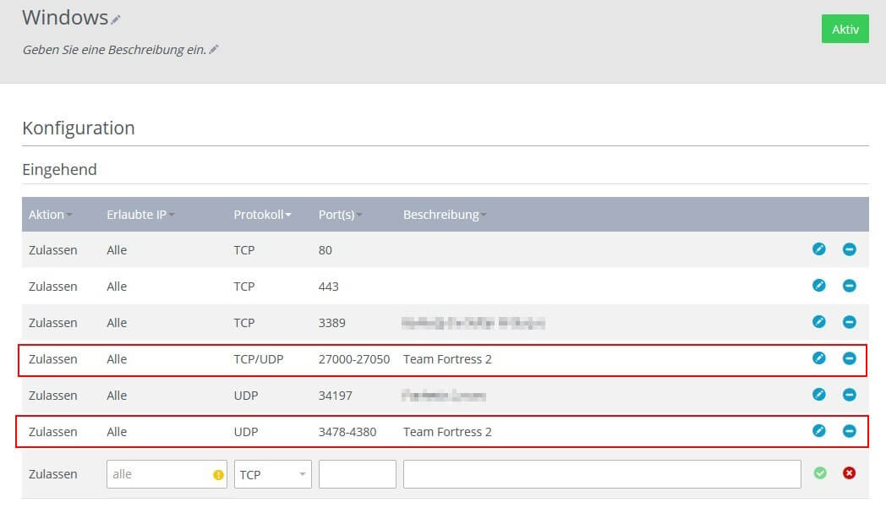This screenshot has height=508, width=886.
Task: Delete the 27000-27050 Team Fortress 2 rule
Action: pyautogui.click(x=850, y=358)
